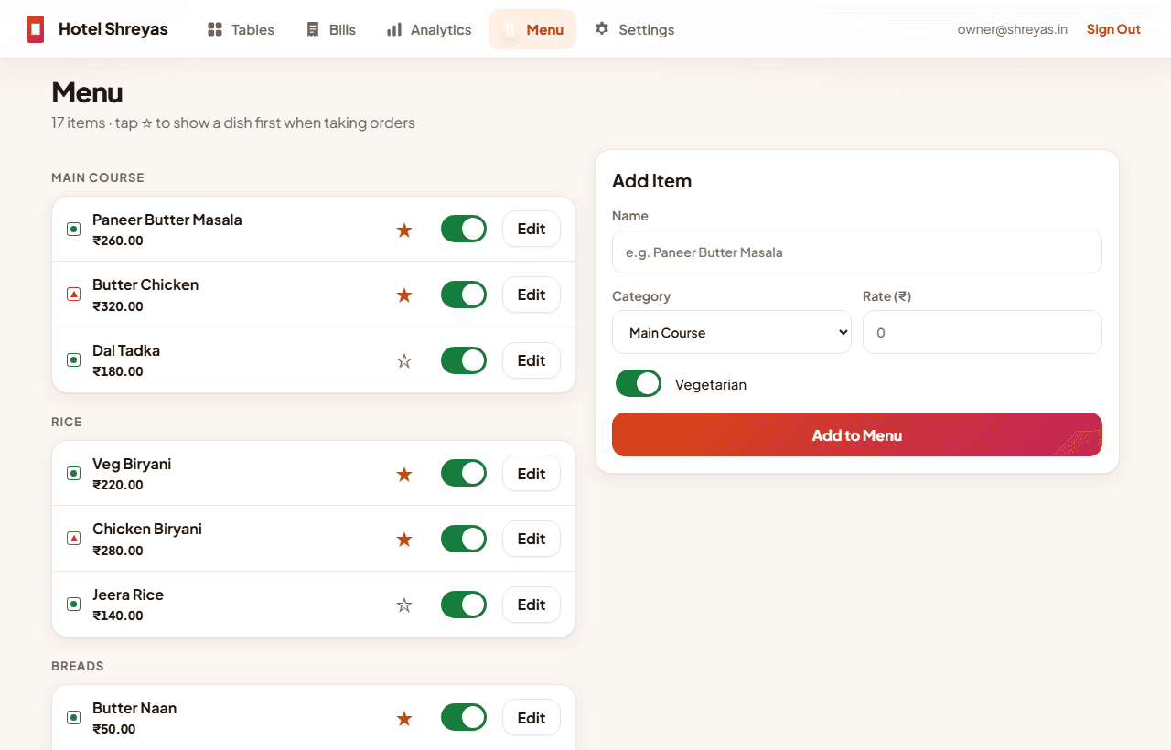Screen dimensions: 1171x750
Task: Click the Sign Out link
Action: pyautogui.click(x=1113, y=29)
